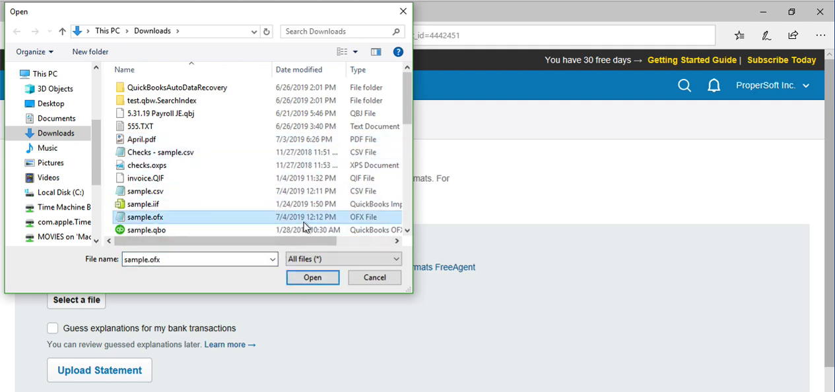Check Guess explanations for my bank transactions

pyautogui.click(x=53, y=328)
